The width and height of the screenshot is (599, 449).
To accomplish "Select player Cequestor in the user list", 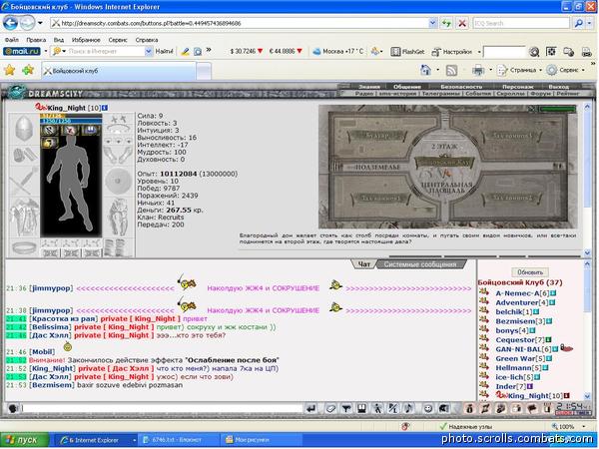I will click(514, 340).
